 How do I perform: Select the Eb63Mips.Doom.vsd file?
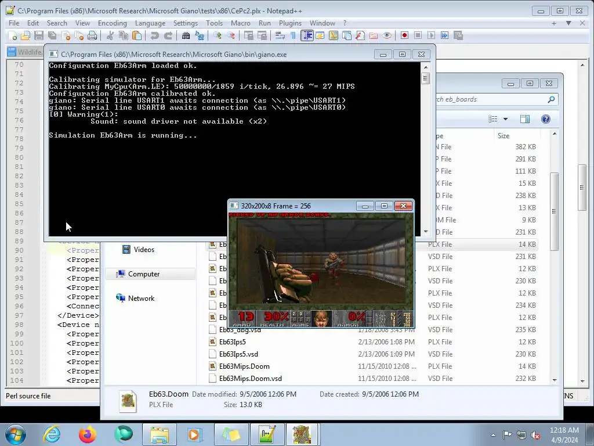tap(250, 379)
